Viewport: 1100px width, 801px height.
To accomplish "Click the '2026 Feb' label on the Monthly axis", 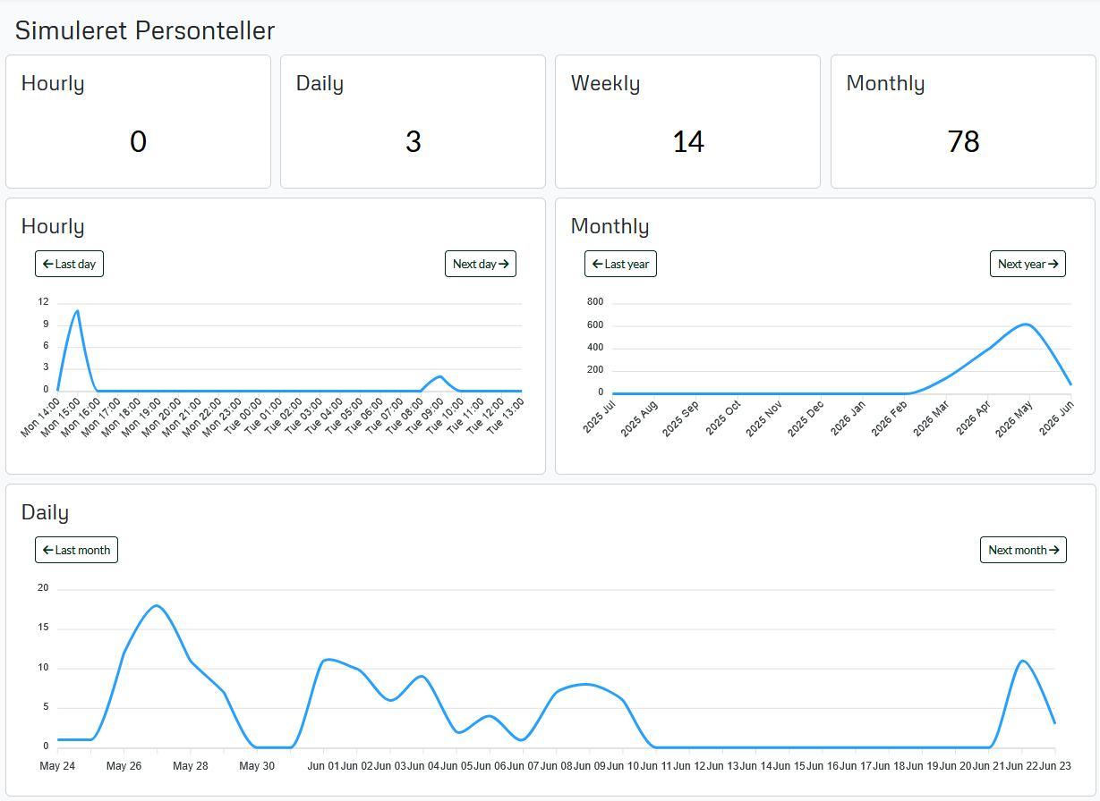I will pyautogui.click(x=890, y=418).
